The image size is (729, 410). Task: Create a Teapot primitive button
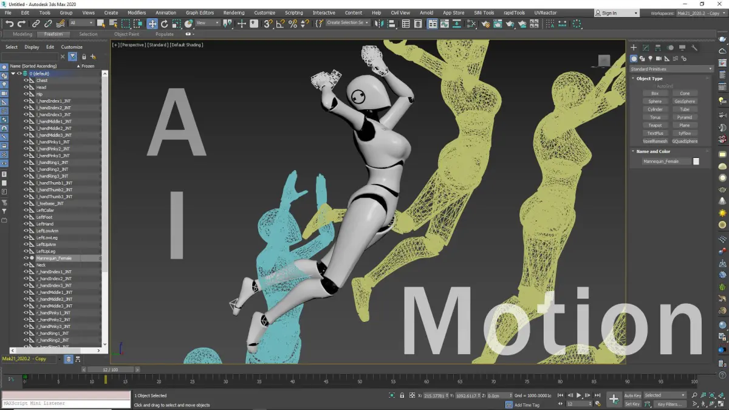[x=655, y=125]
